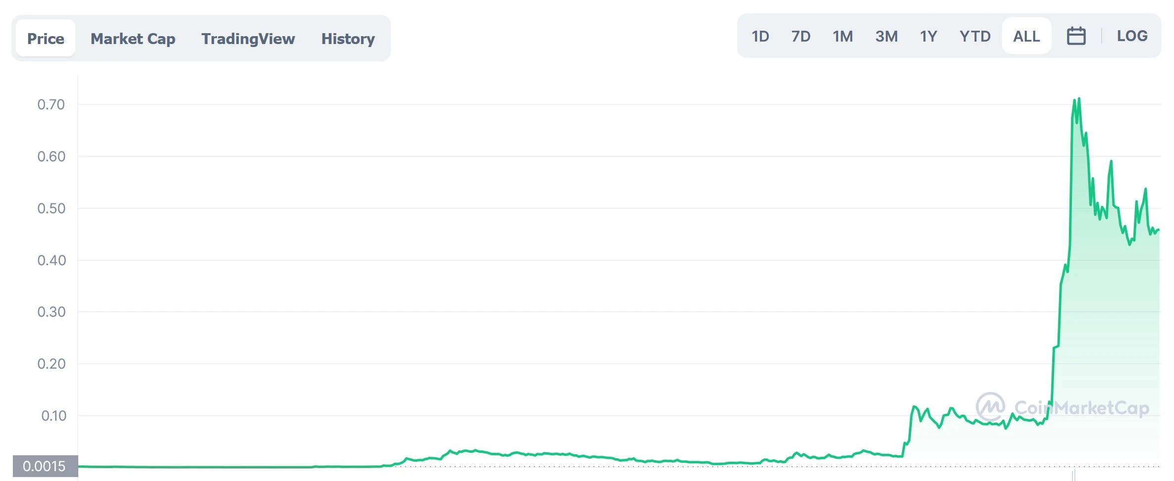The image size is (1174, 481).
Task: Click the 0.10 y-axis label
Action: [53, 416]
